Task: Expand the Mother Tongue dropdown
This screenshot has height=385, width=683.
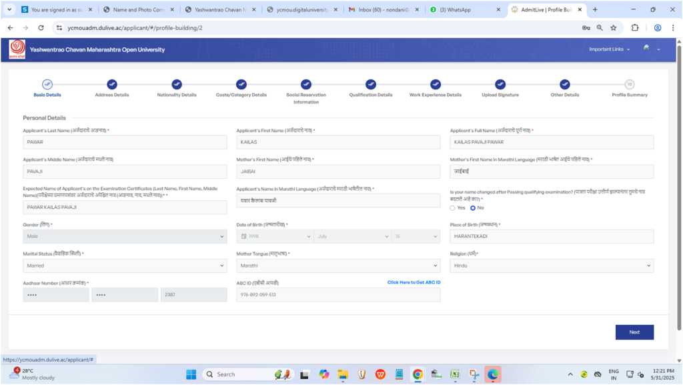Action: [338, 266]
